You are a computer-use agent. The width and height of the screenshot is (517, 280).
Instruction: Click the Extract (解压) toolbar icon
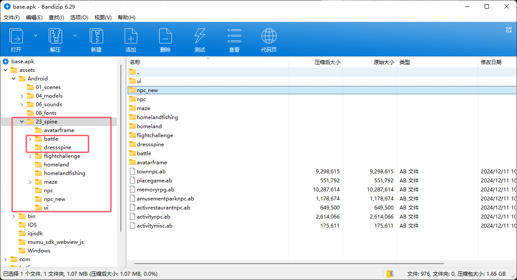pos(55,36)
